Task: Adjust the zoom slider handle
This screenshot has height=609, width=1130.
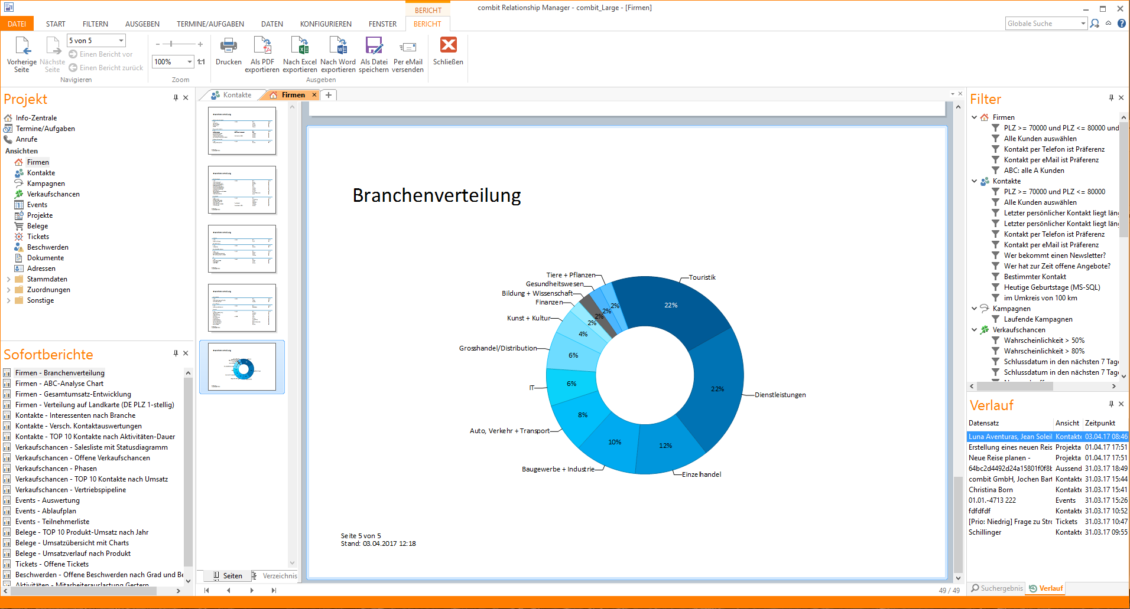Action: pyautogui.click(x=171, y=44)
